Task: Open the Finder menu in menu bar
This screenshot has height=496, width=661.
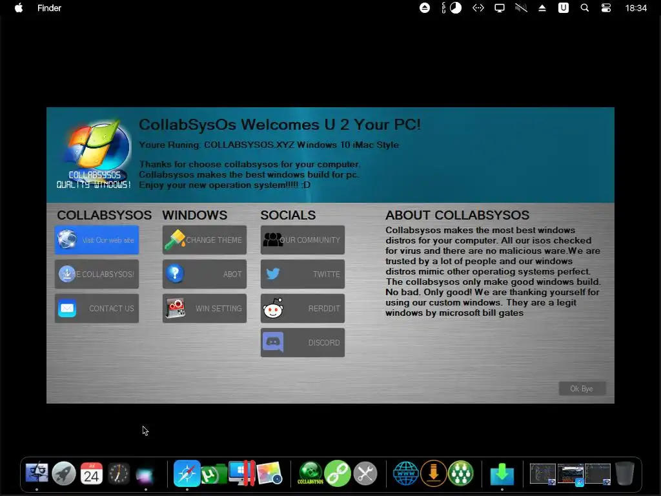Action: pyautogui.click(x=49, y=8)
